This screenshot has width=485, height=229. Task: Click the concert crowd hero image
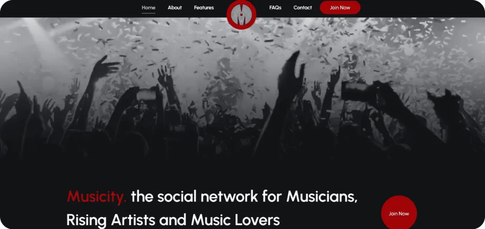point(242,90)
